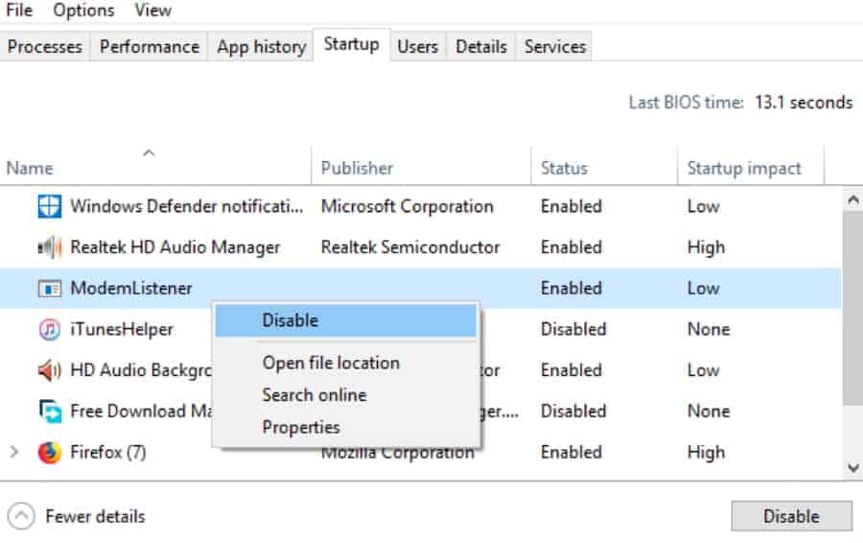
Task: Click the HD Audio Background speaker icon
Action: click(x=49, y=370)
